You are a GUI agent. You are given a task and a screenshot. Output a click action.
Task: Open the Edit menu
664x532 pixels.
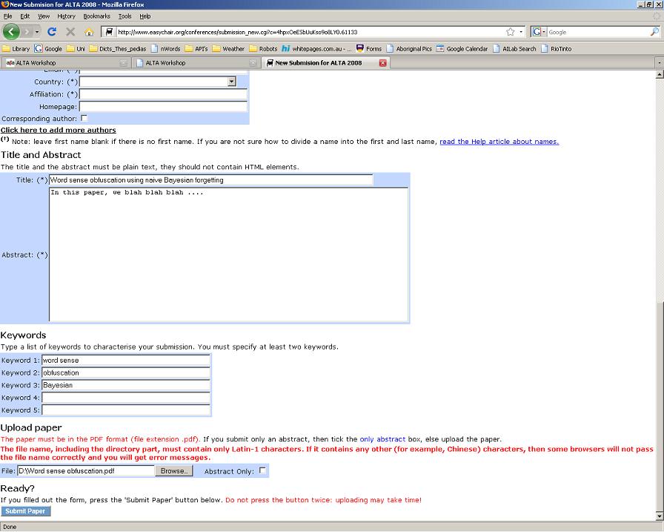[x=25, y=16]
